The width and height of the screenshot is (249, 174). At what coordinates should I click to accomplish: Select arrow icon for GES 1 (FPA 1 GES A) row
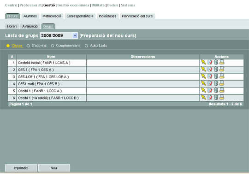pyautogui.click(x=204, y=69)
